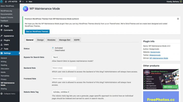Click the WP Maintenance Mode logo
Screen dimensions: 183x102
coord(25,9)
